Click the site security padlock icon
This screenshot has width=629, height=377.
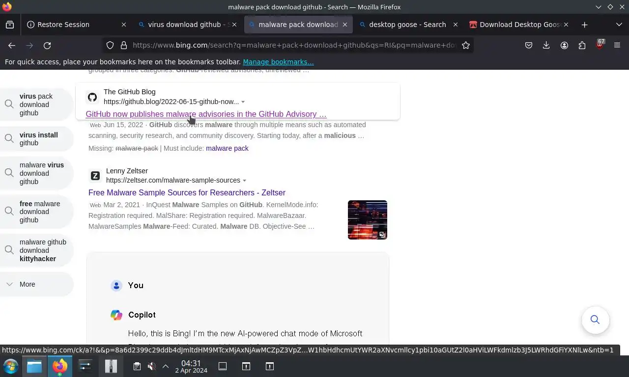(124, 45)
